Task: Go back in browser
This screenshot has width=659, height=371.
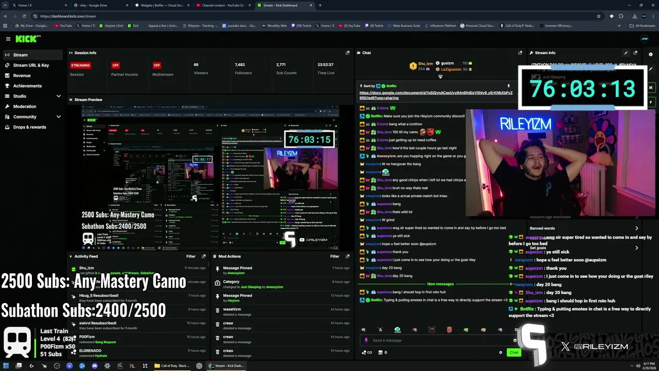Action: point(6,16)
